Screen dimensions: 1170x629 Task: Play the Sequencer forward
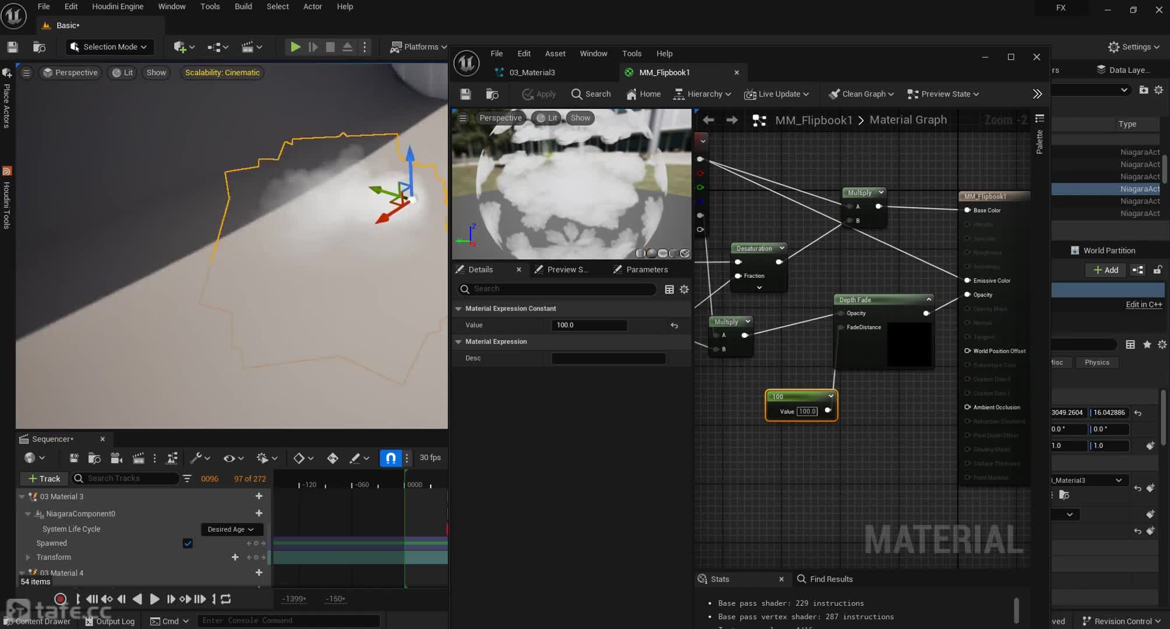[x=154, y=599]
